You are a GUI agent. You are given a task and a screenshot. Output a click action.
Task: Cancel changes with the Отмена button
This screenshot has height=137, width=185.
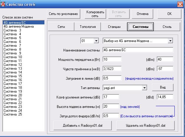coord(142,14)
